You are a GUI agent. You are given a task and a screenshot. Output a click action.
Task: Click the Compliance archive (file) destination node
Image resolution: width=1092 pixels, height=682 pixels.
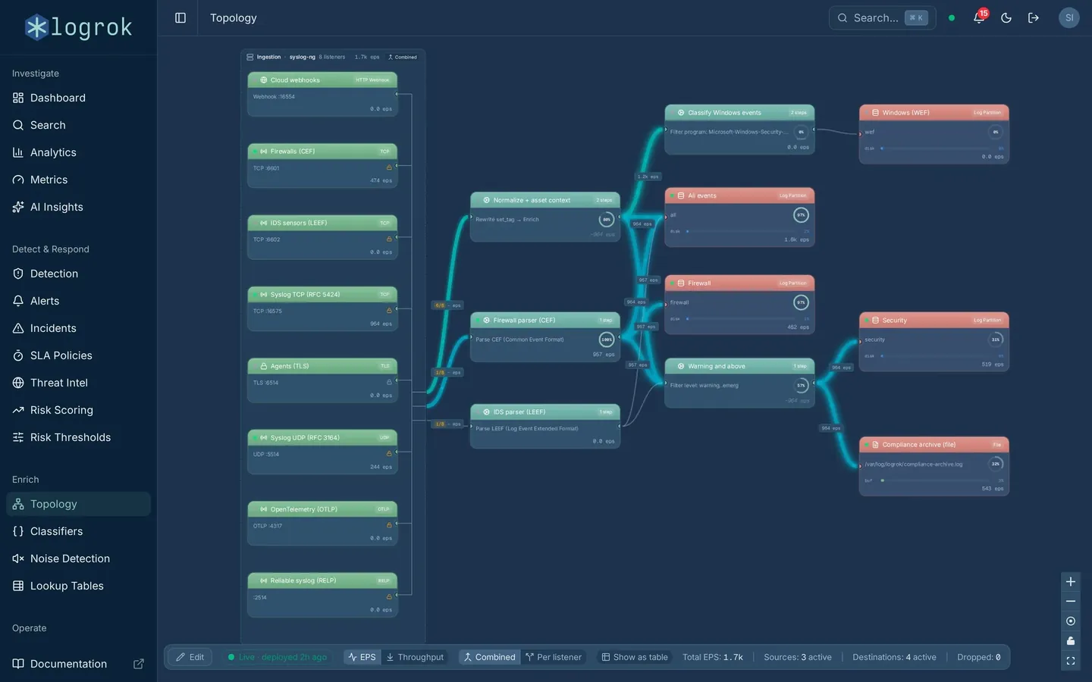[x=934, y=466]
